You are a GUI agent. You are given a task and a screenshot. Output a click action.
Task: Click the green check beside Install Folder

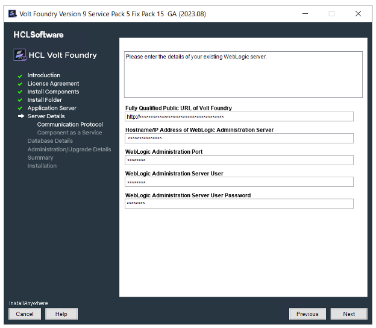(20, 100)
